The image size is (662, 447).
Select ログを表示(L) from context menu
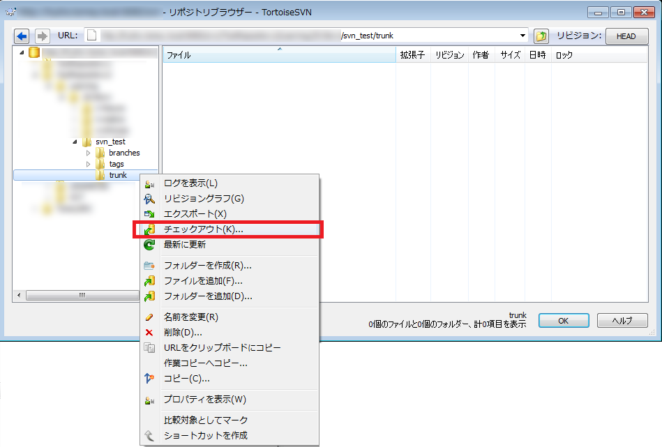[x=230, y=183]
